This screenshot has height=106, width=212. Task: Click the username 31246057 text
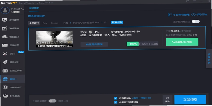(17, 9)
